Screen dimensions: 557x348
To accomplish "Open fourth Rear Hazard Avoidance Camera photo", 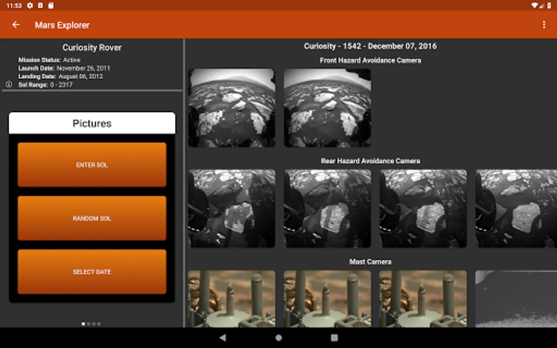I will click(x=516, y=208).
